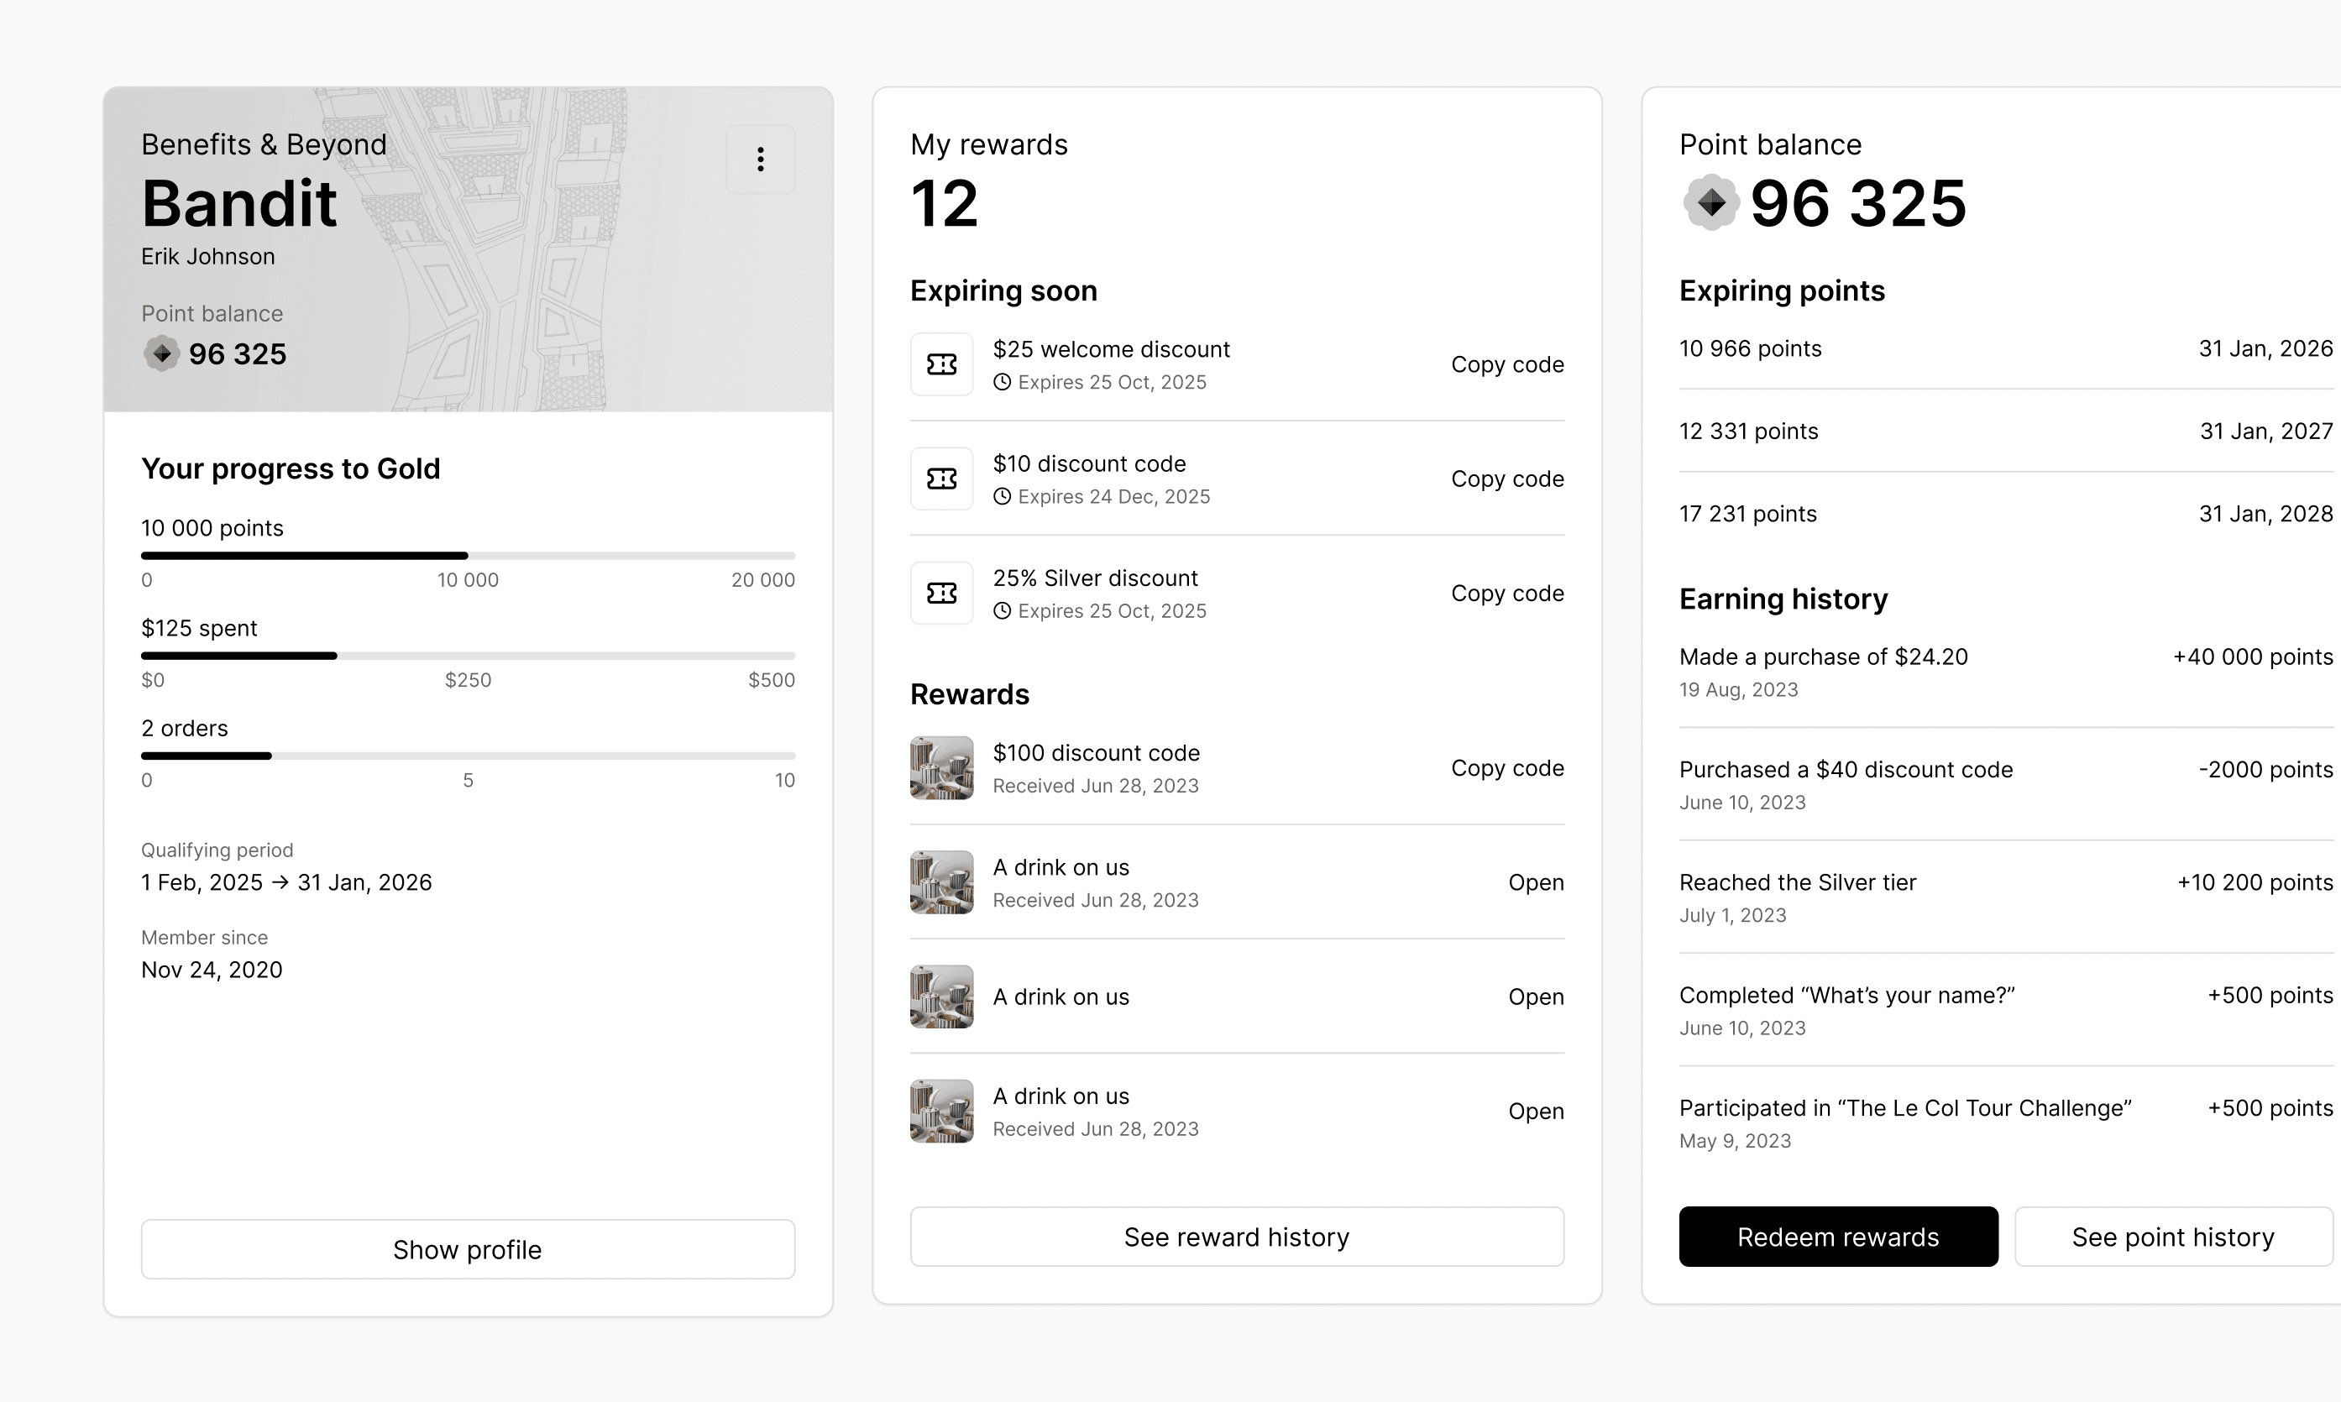
Task: Open the three-dot menu on the Bandit card
Action: 760,159
